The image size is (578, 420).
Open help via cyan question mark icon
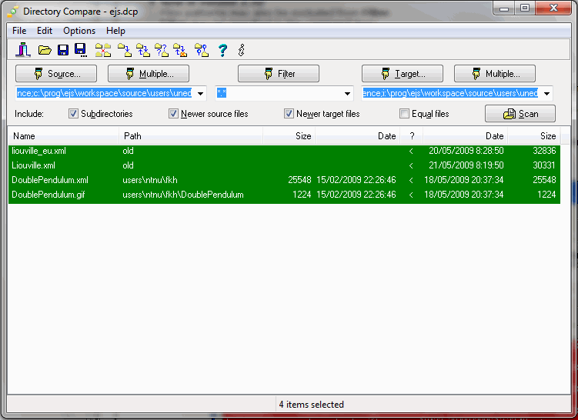[x=222, y=50]
